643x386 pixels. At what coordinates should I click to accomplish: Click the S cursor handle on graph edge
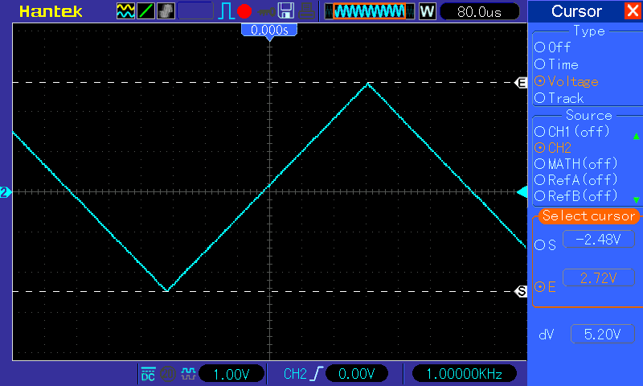pos(521,291)
